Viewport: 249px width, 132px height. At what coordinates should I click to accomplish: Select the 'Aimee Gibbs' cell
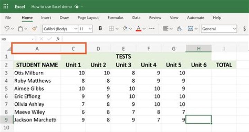(37, 88)
